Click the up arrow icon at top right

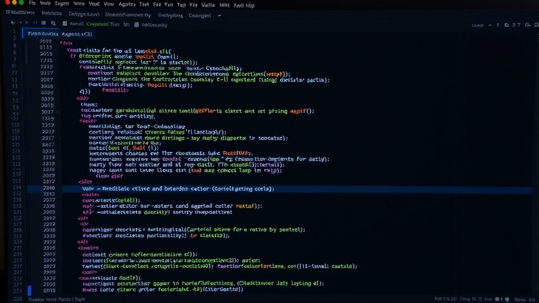pos(498,25)
